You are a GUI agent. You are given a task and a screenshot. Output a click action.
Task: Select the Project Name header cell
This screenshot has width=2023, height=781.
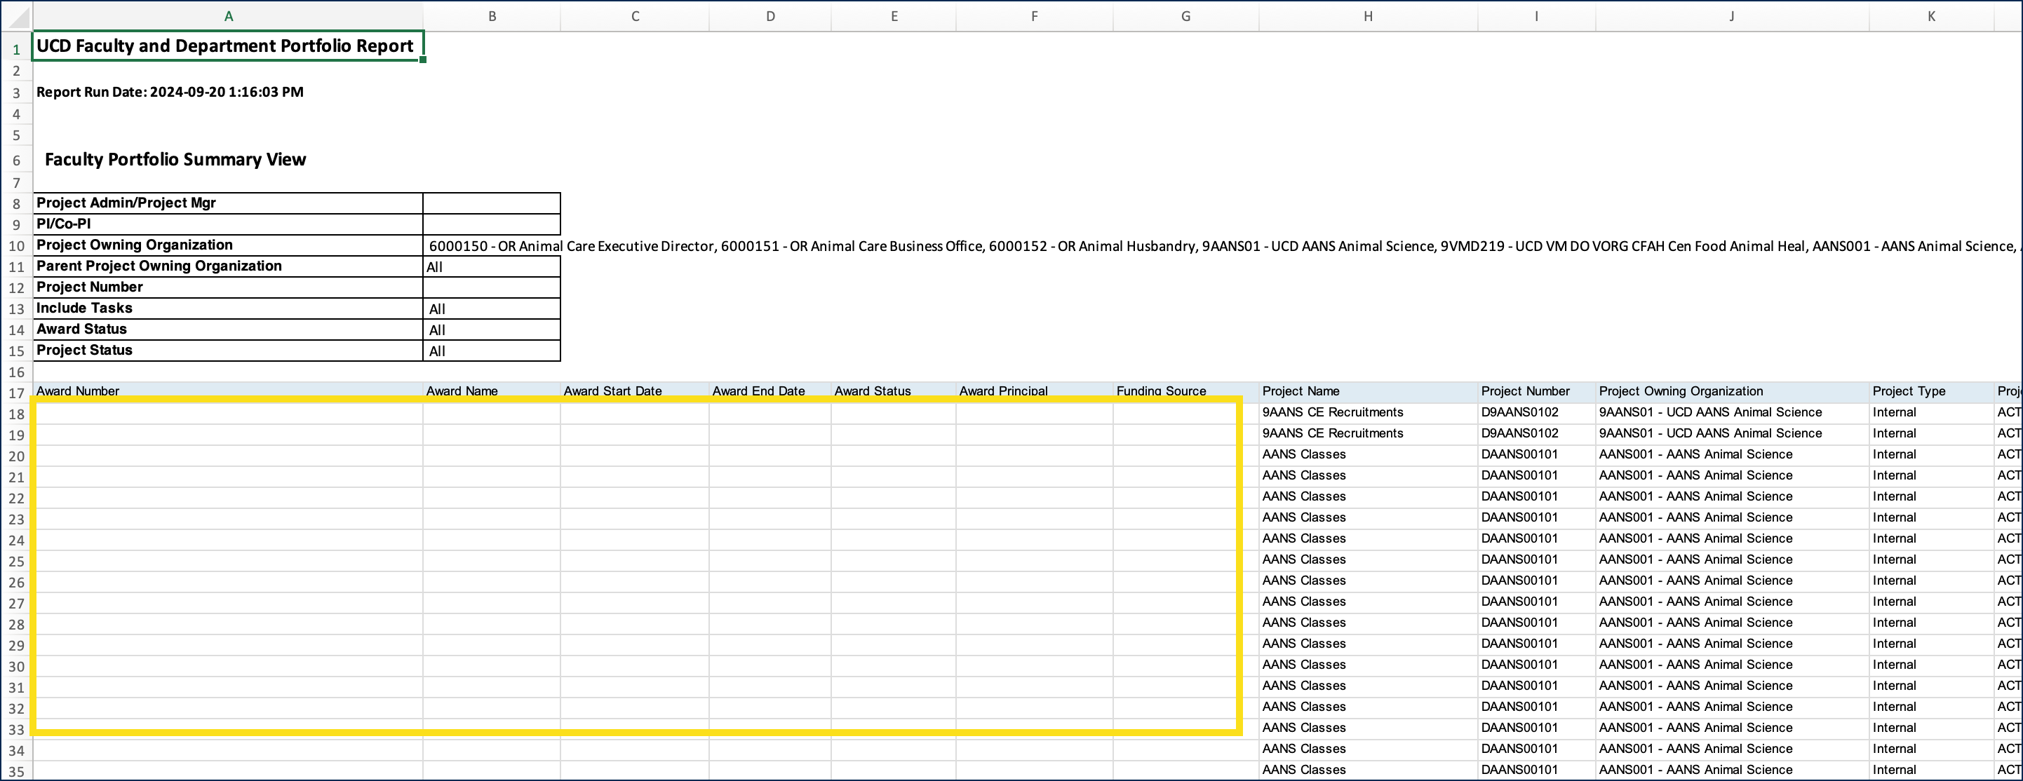pyautogui.click(x=1300, y=391)
